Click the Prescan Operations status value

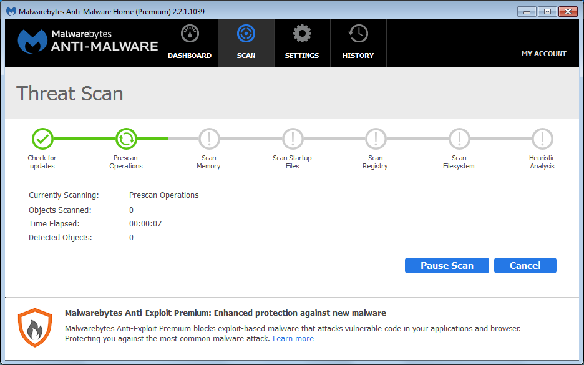[x=164, y=195]
